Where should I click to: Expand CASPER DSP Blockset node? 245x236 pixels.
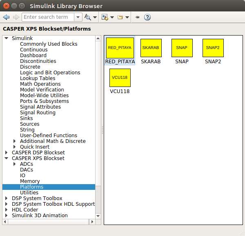coord(6,152)
